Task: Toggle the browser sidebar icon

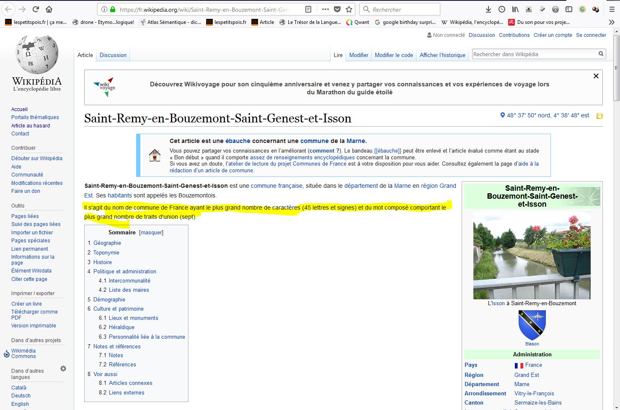Action: tap(569, 9)
